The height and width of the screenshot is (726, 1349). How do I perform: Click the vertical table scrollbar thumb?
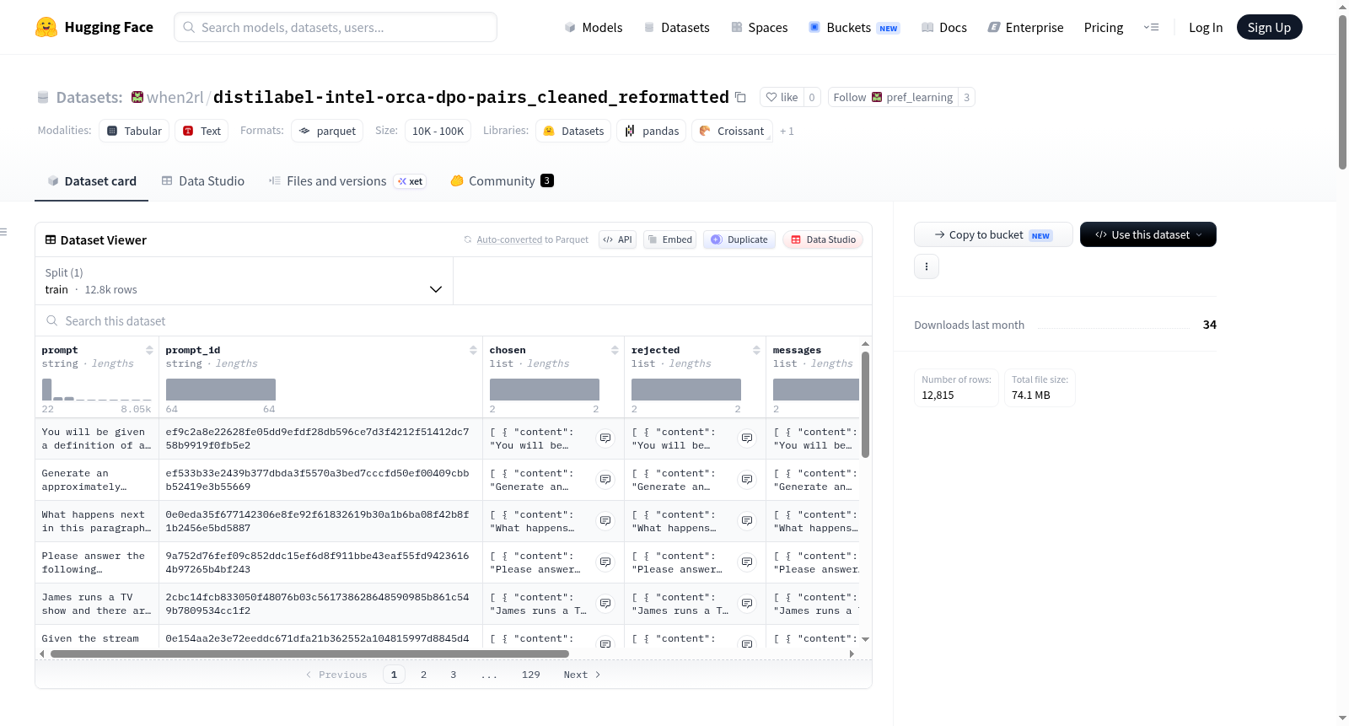coord(865,405)
